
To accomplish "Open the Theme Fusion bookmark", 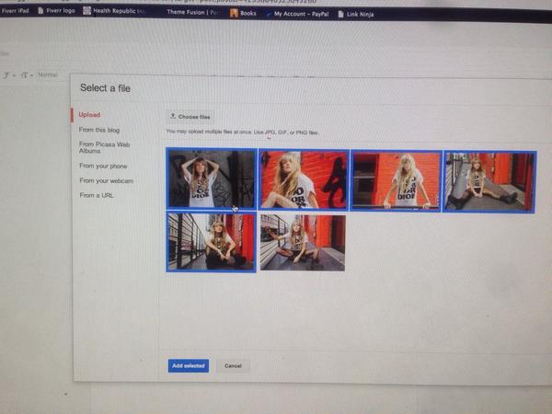I will [193, 12].
